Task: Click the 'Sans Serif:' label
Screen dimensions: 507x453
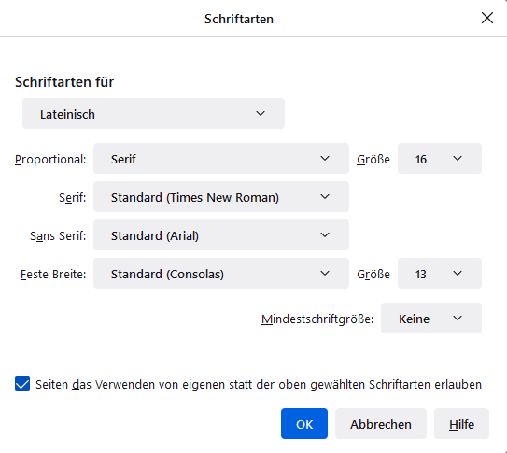Action: point(58,236)
